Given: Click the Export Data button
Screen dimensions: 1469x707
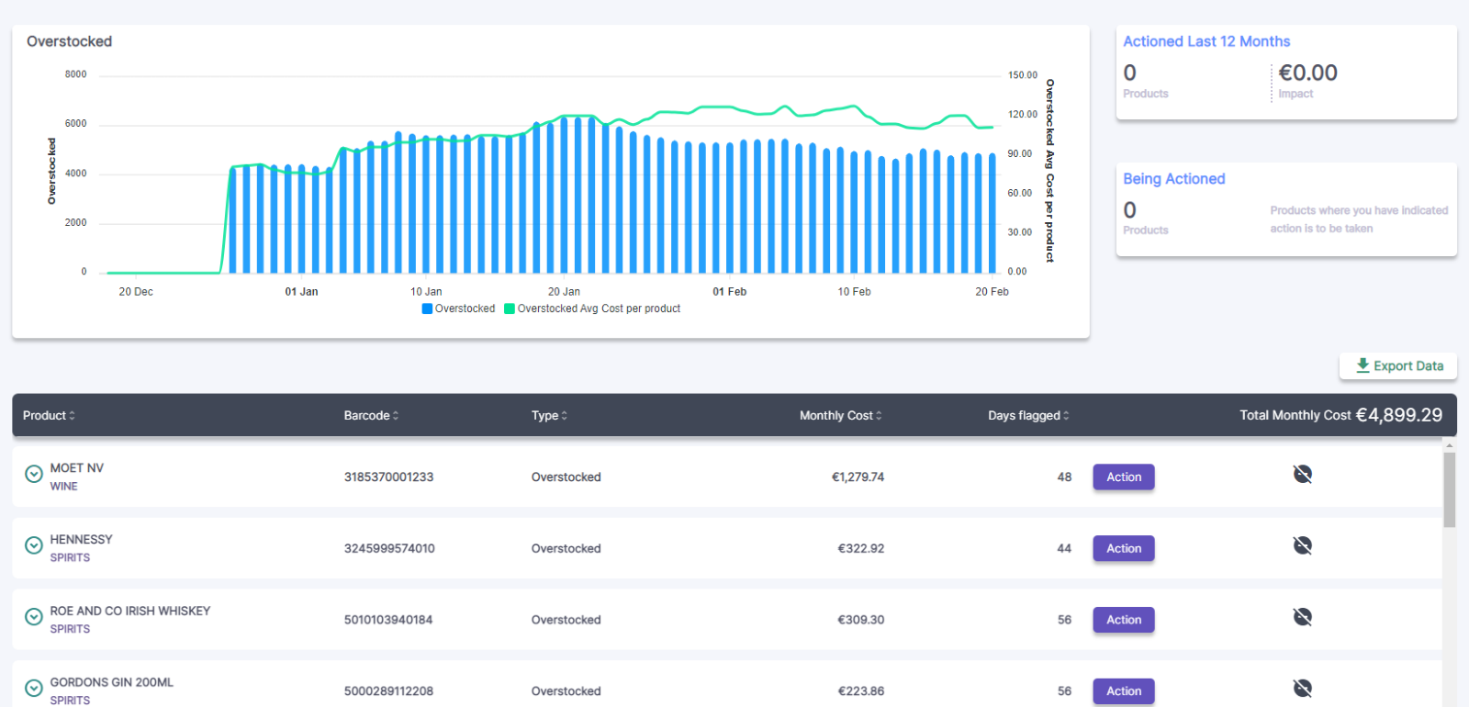Looking at the screenshot, I should (1398, 366).
